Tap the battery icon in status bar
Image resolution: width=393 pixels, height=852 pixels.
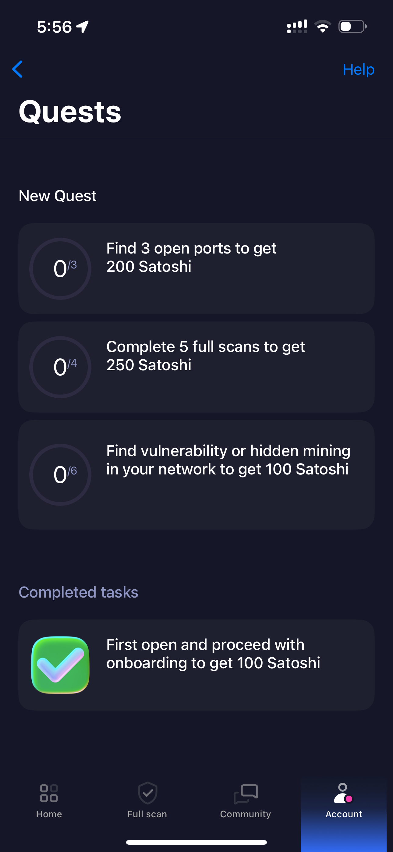point(352,27)
